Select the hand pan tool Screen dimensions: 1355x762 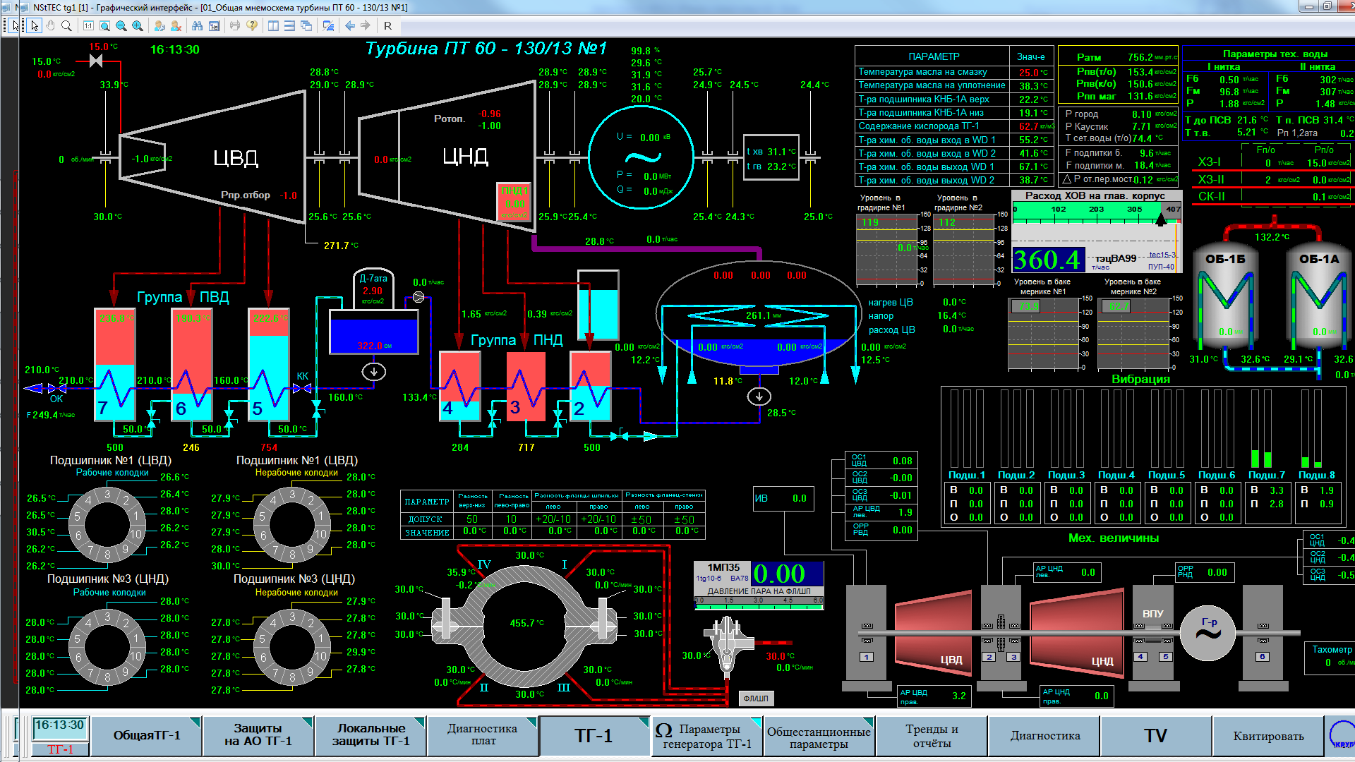coord(50,25)
